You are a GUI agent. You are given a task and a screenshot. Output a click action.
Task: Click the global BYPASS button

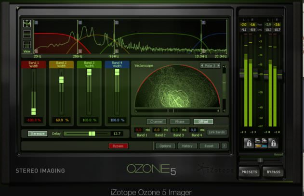(x=273, y=172)
